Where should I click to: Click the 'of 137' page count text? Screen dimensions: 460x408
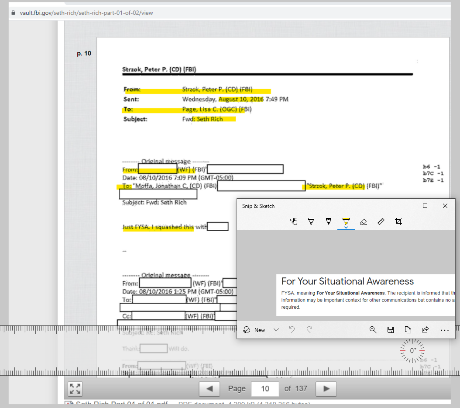point(296,389)
